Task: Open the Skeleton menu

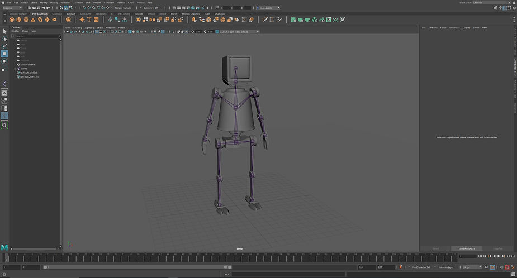Action: (x=78, y=2)
